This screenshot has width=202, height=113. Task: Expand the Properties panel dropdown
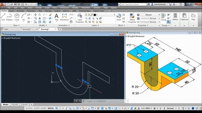coord(143,25)
